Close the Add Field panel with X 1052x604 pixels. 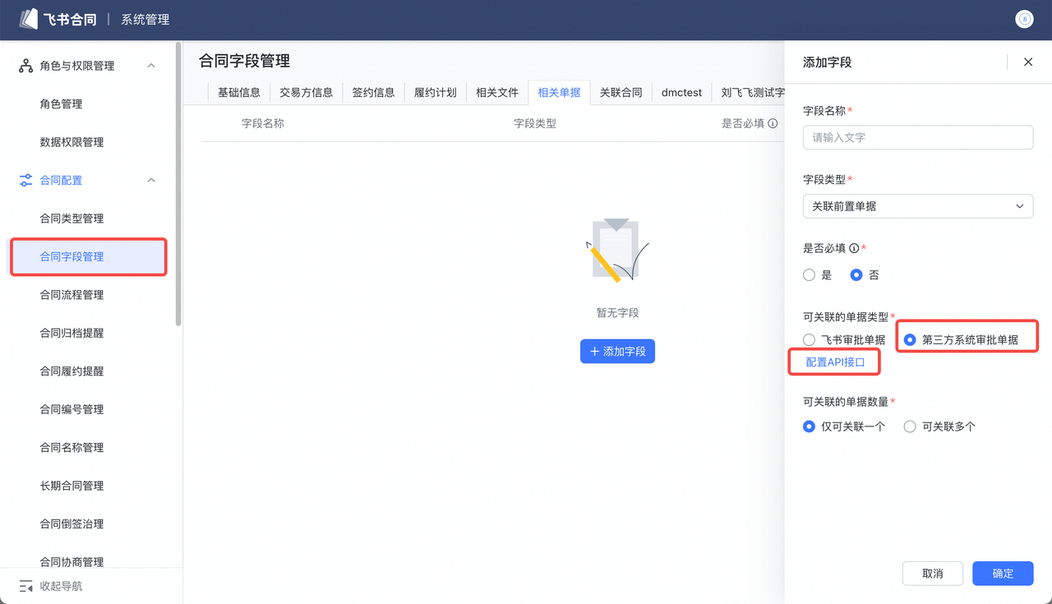tap(1027, 62)
